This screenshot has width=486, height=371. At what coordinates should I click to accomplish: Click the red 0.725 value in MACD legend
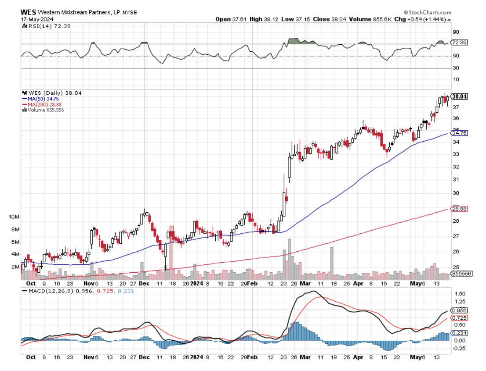[x=105, y=291]
